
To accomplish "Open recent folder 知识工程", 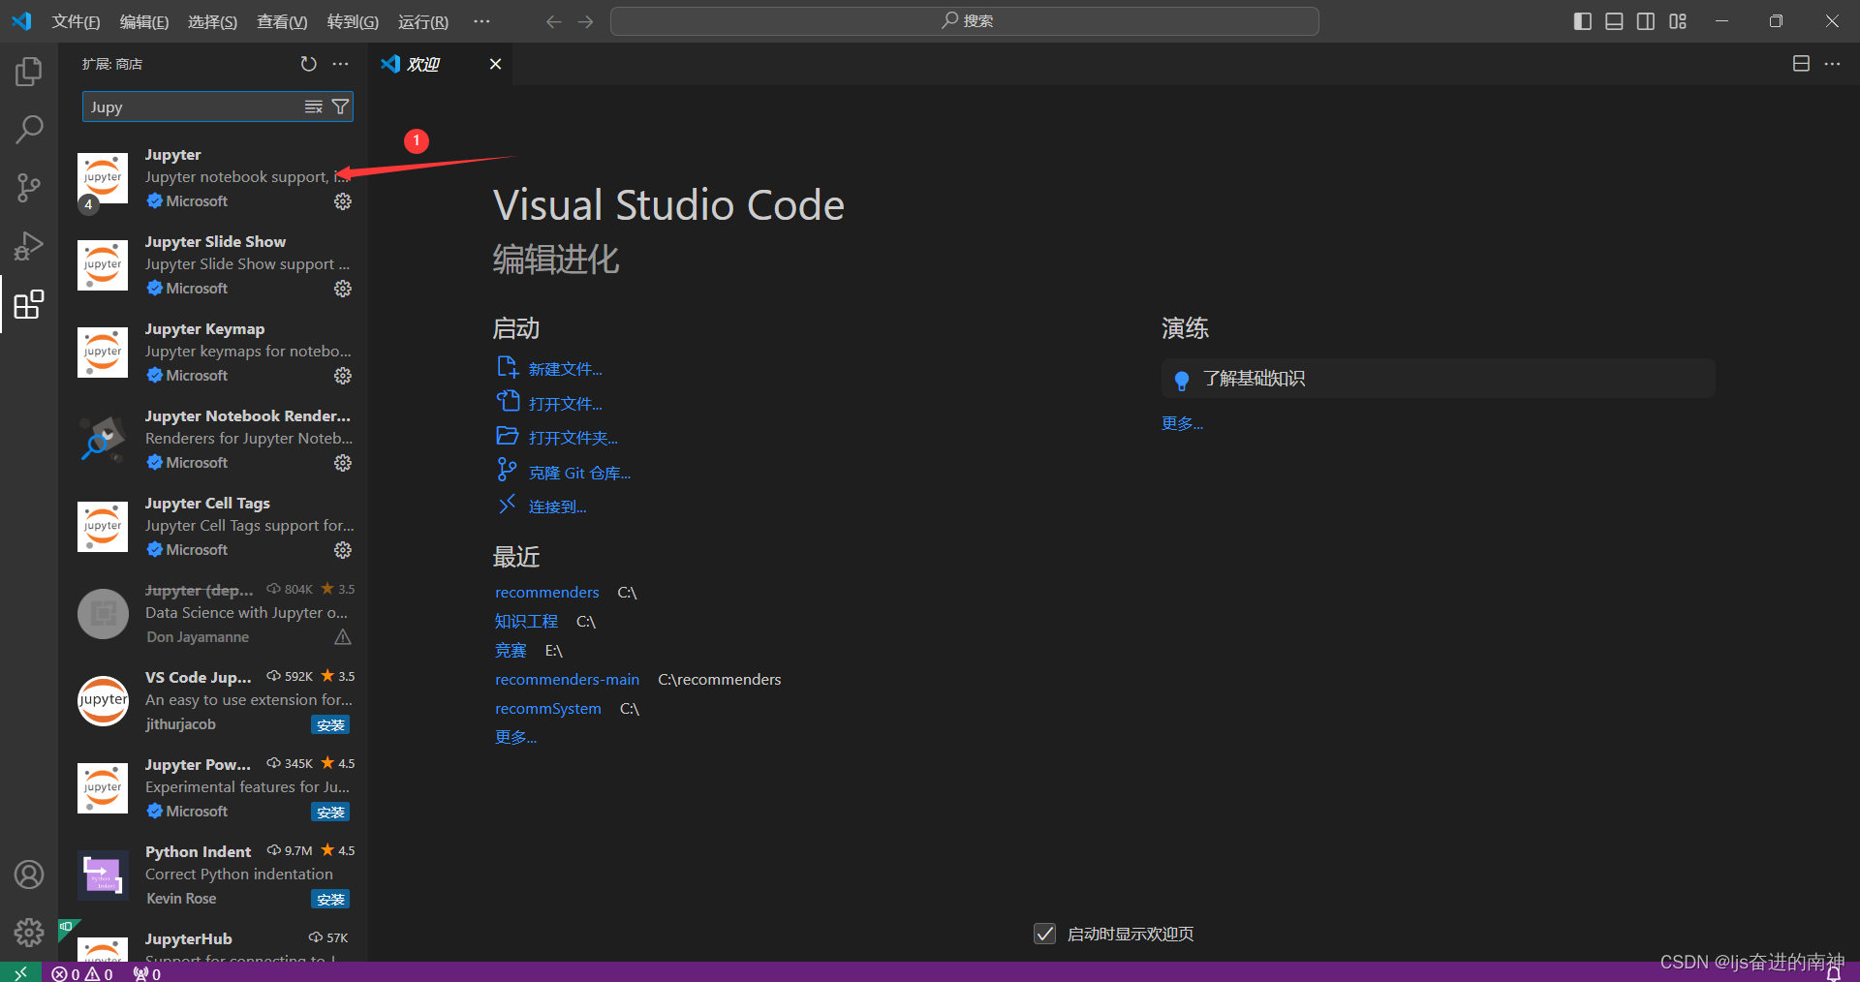I will (526, 622).
